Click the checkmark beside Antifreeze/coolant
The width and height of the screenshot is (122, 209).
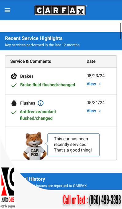[x=14, y=112]
